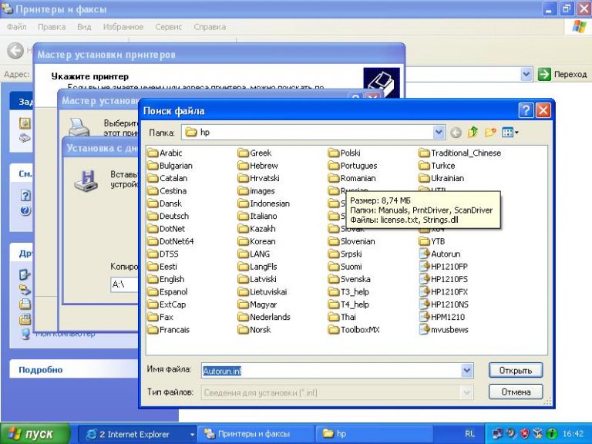The width and height of the screenshot is (592, 444).
Task: Click the taskbar clock showing 16:42
Action: point(573,434)
